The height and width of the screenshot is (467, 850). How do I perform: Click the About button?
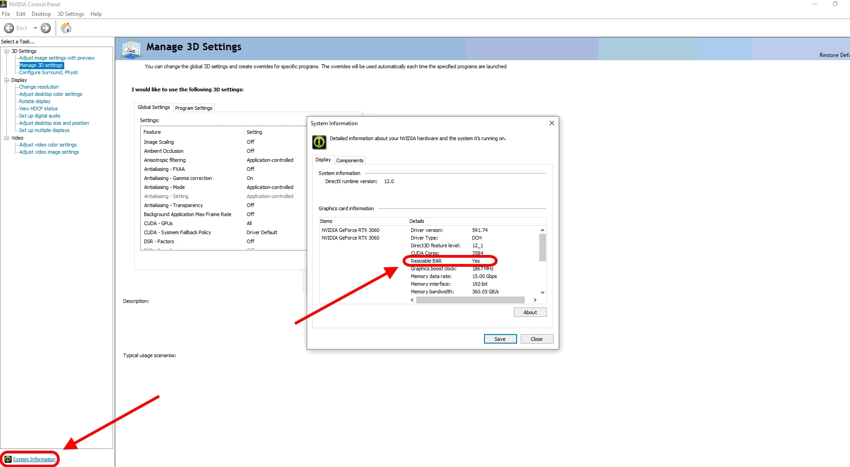pyautogui.click(x=530, y=312)
